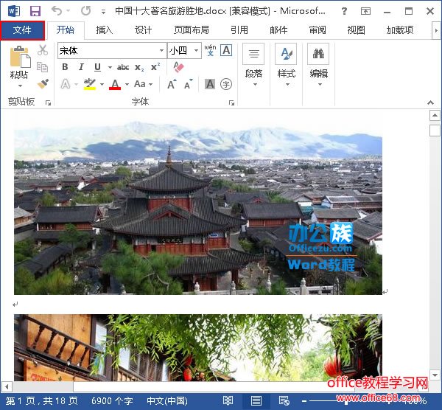
Task: Click the horizontal scrollbar left arrow
Action: point(7,386)
